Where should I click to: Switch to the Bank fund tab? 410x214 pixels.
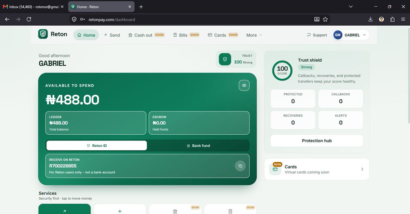click(198, 146)
